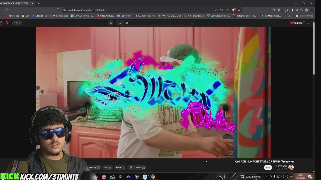The width and height of the screenshot is (321, 180).
Task: Open the media player taskbar icon
Action: (x=137, y=177)
